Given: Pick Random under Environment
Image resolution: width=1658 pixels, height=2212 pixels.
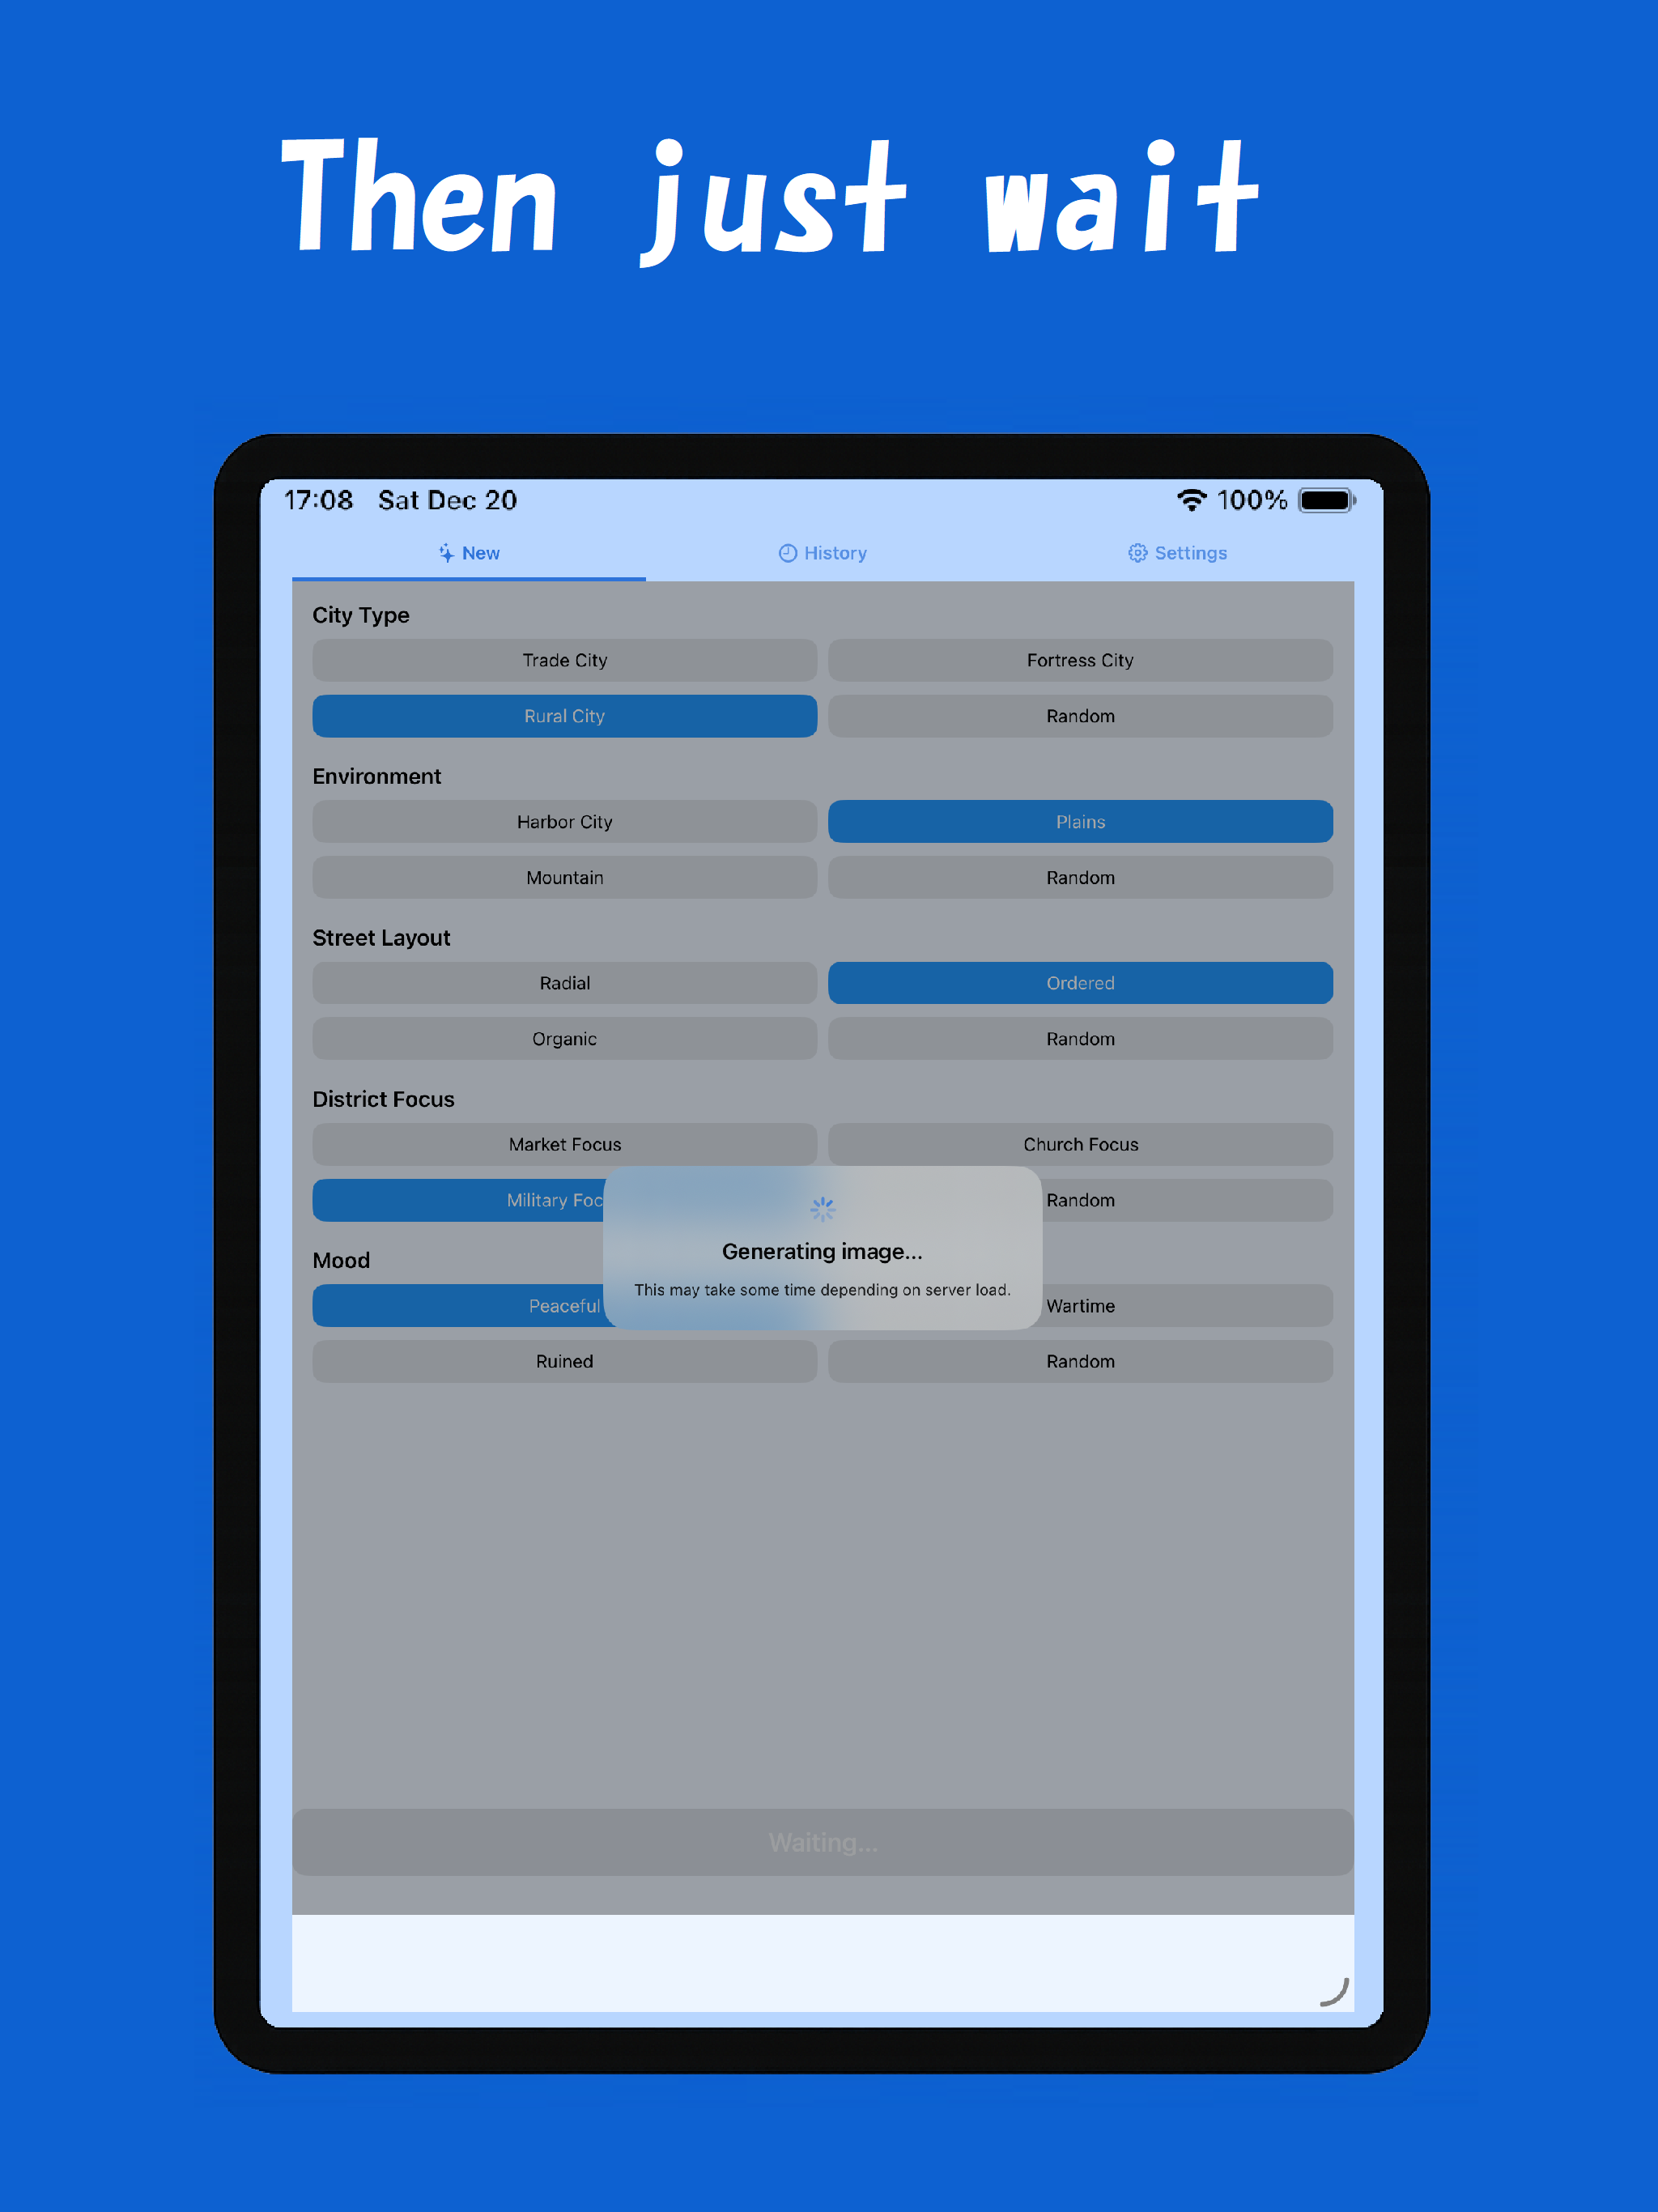Looking at the screenshot, I should (x=1080, y=877).
